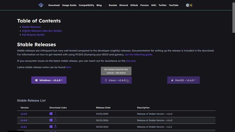Click the Version column header
This screenshot has height=132, width=235.
click(x=25, y=107)
